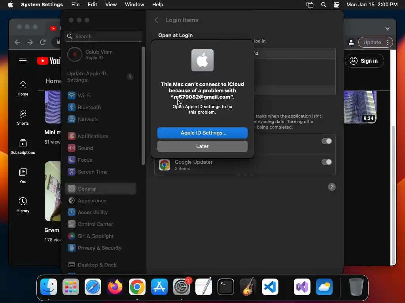
Task: Click Sign in on YouTube
Action: click(364, 61)
